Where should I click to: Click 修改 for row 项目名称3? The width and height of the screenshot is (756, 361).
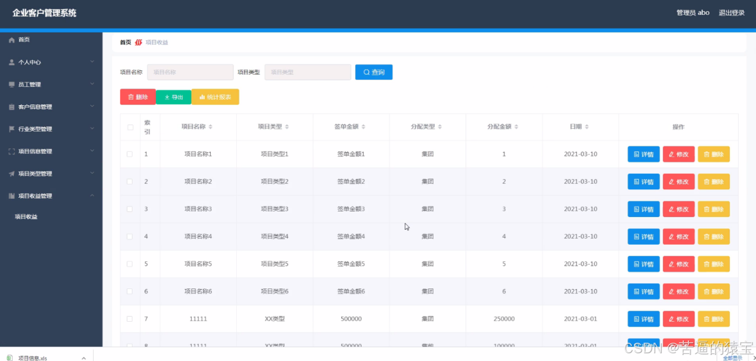[678, 209]
